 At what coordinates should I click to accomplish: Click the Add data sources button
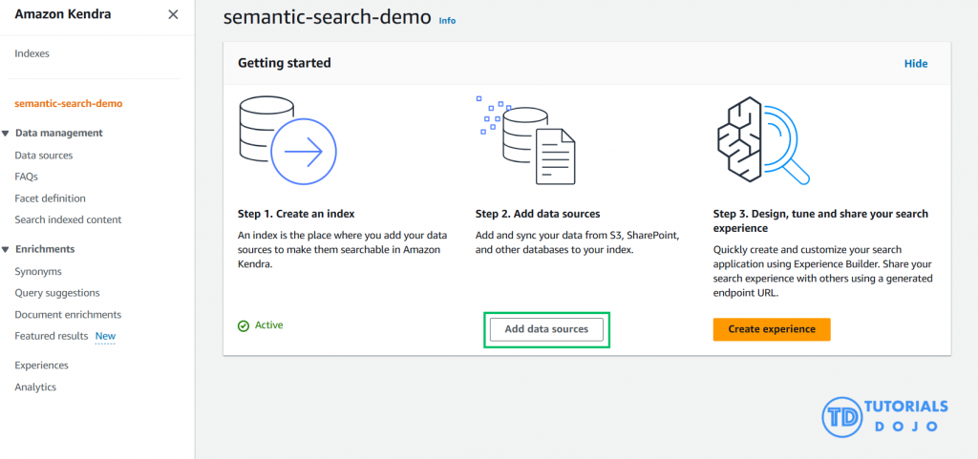point(546,329)
